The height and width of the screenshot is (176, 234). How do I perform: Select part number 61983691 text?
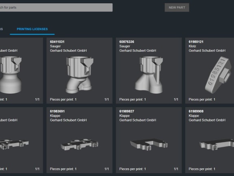[57, 111]
